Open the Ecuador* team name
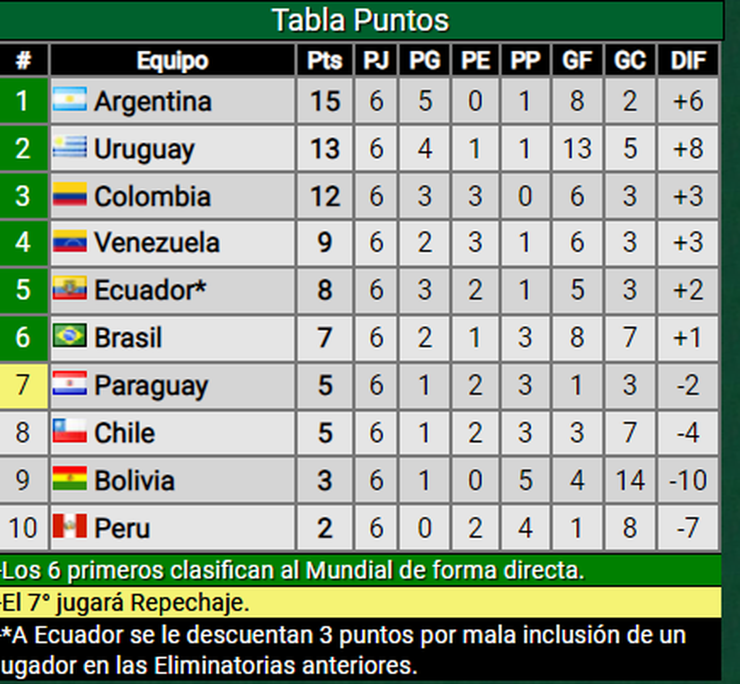 tap(150, 290)
